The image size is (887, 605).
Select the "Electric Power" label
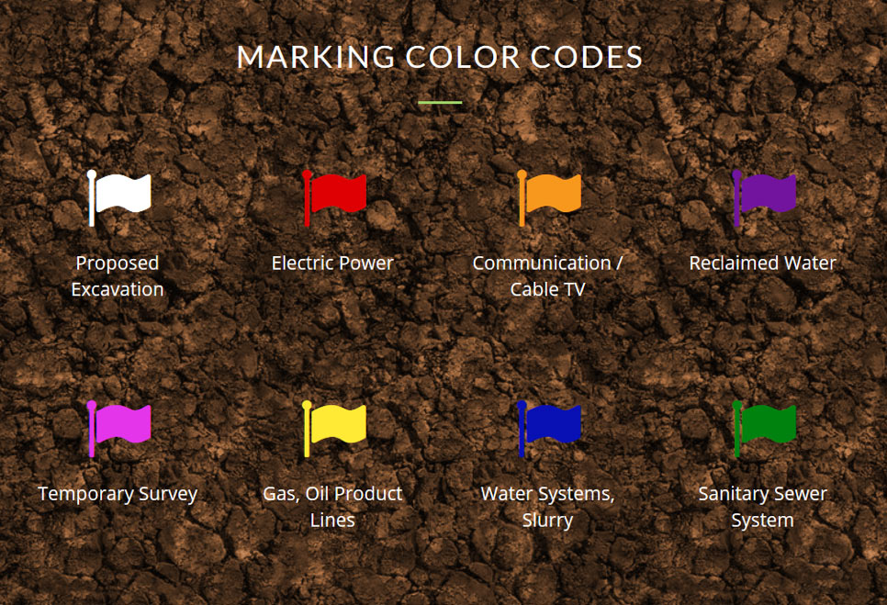pos(332,263)
